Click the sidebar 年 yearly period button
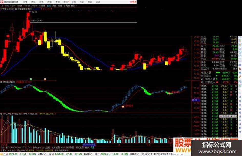The image size is (242, 156). tap(240, 132)
